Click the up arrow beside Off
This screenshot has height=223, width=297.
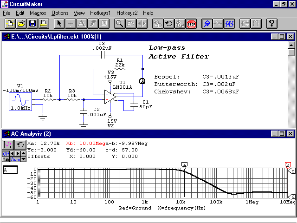23,154
